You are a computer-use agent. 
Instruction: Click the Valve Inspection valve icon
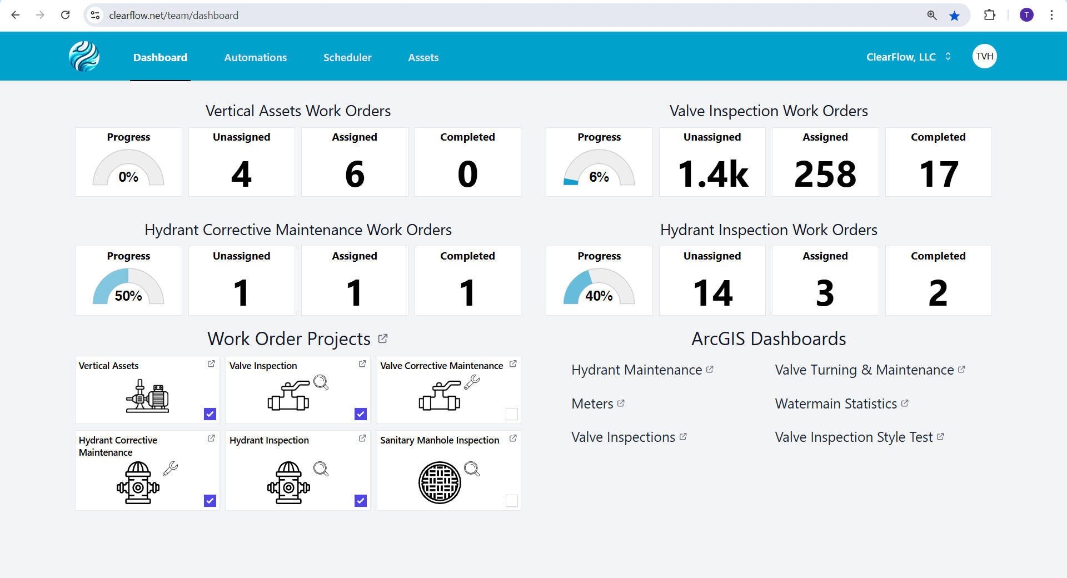pos(289,395)
